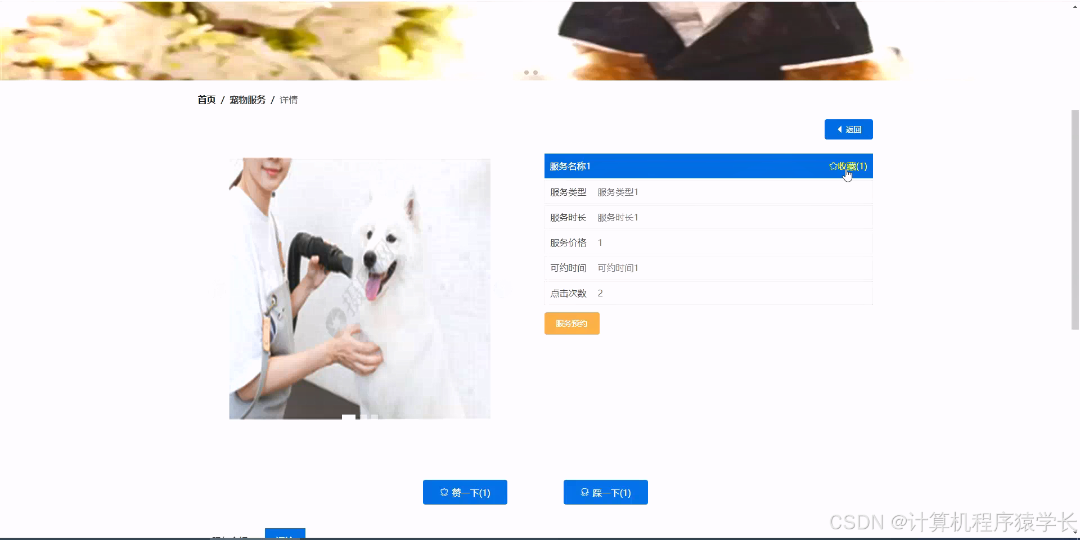Screen dimensions: 1080x540
Task: Switch to the 服务介绍 tab at bottom
Action: click(x=231, y=536)
